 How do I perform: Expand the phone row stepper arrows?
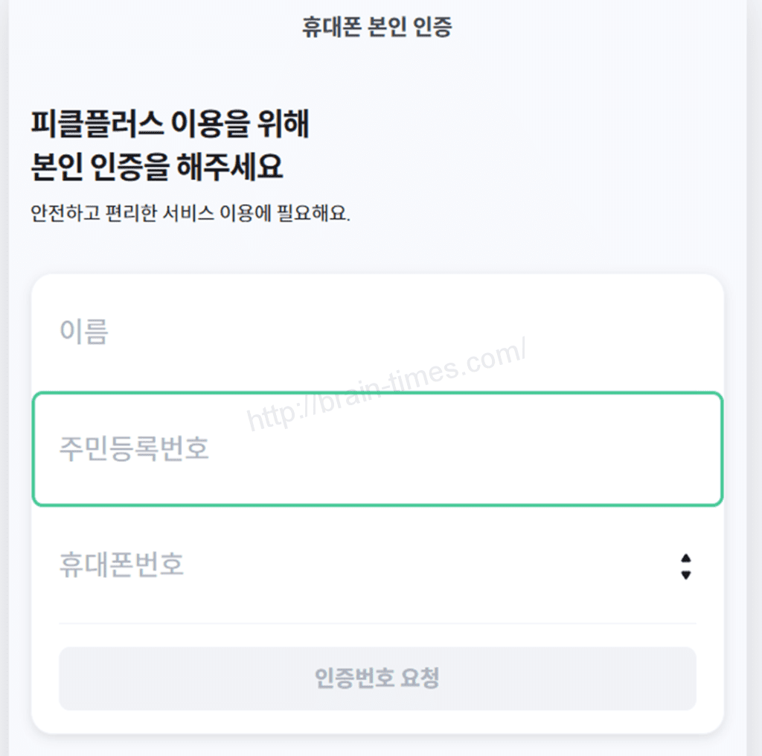686,567
